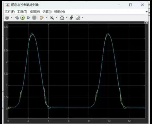Image resolution: width=152 pixels, height=124 pixels.
Task: Expand the dropdown arrow beside the gear
Action: pos(11,18)
